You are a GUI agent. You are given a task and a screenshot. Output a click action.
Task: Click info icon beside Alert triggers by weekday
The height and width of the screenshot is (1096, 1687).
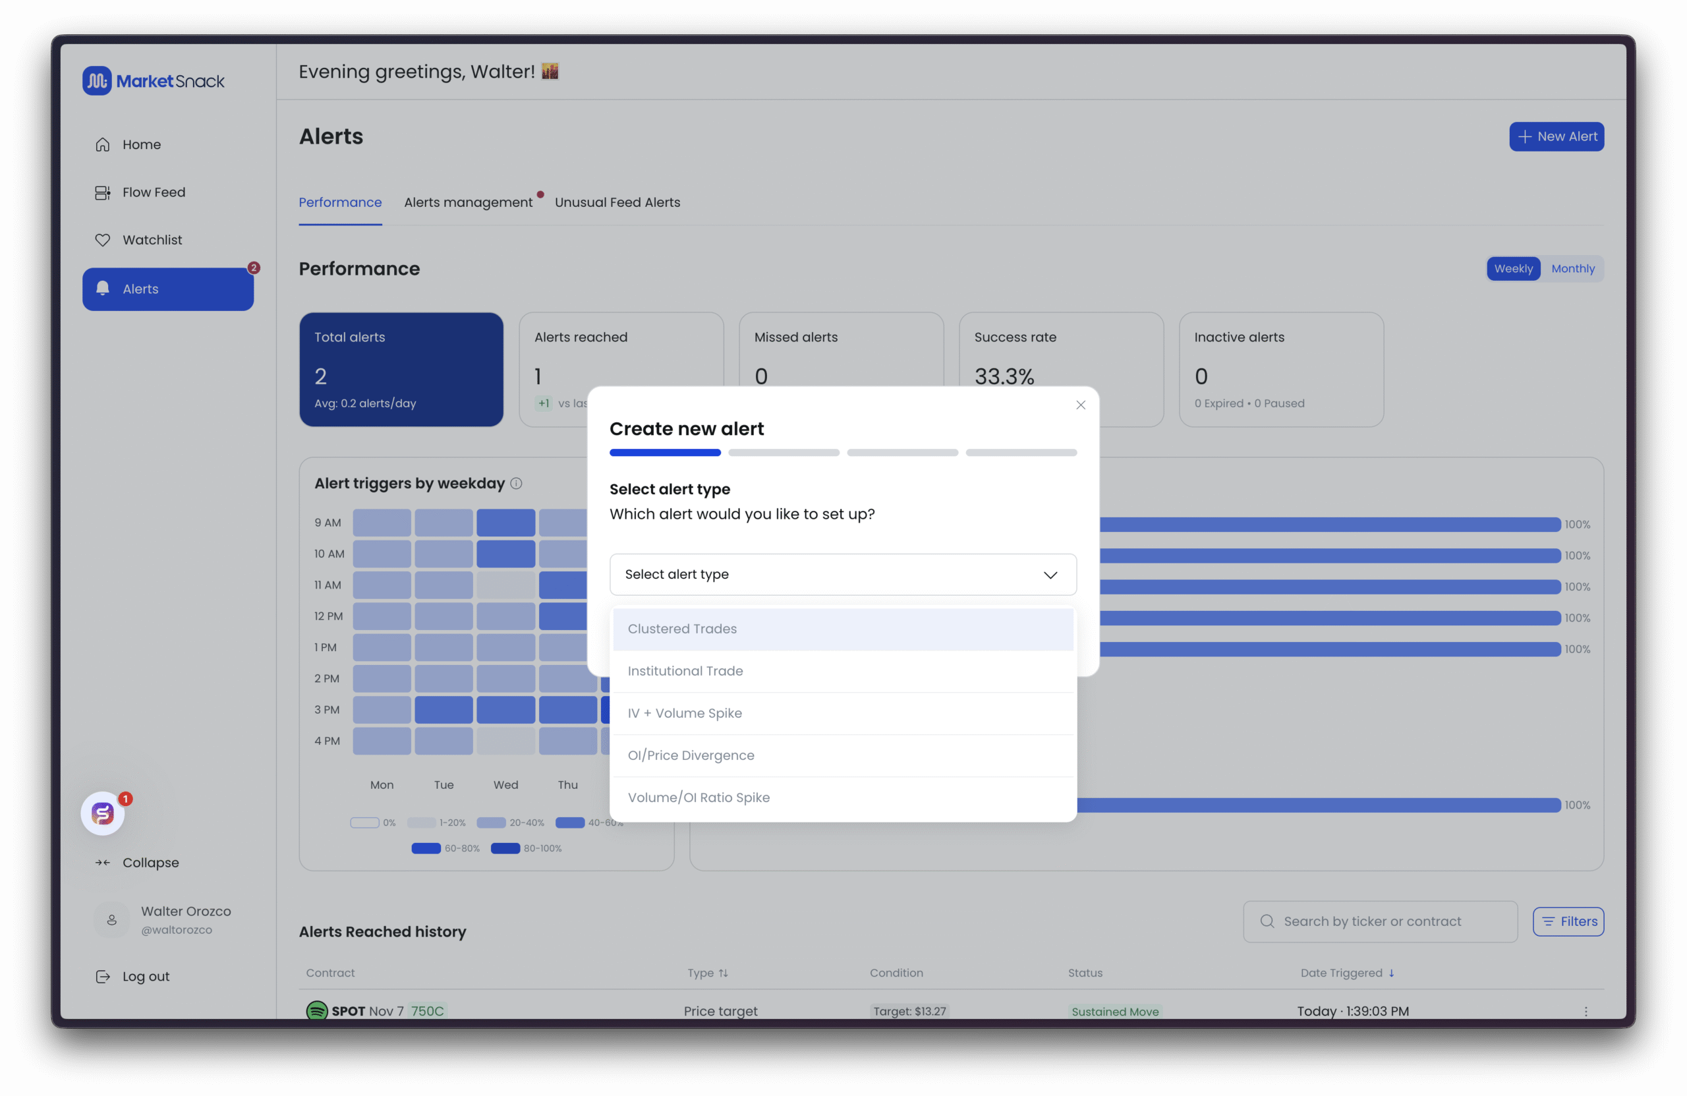516,484
